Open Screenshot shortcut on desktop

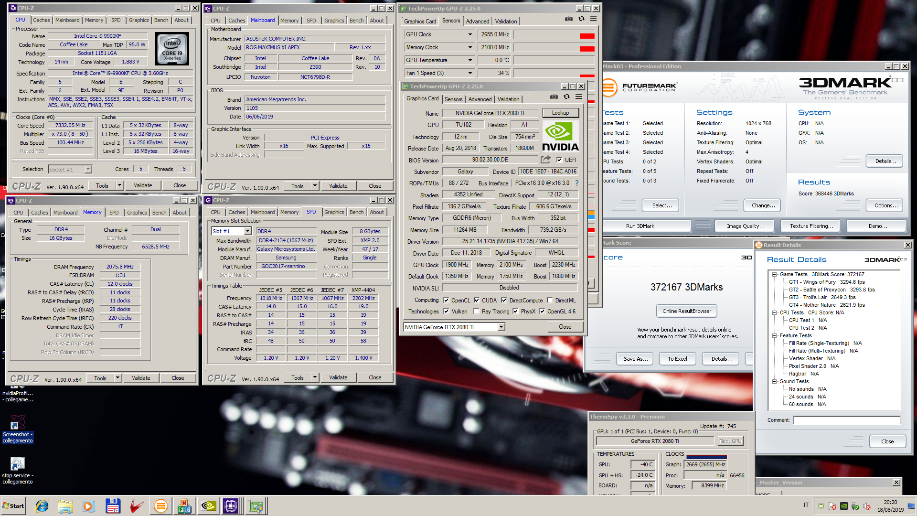(x=18, y=429)
